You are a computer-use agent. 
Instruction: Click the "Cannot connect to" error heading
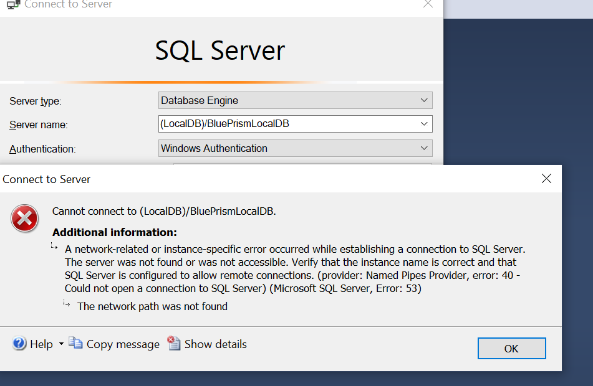[x=164, y=211]
